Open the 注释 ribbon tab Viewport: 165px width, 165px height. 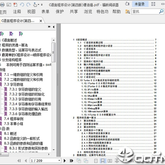pyautogui.click(x=17, y=11)
